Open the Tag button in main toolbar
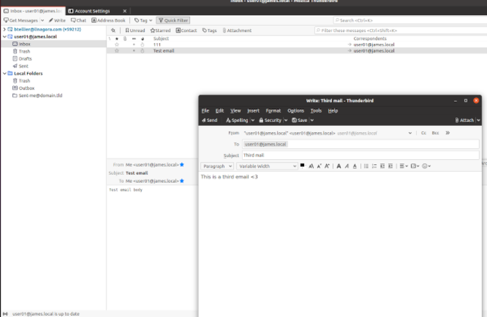 pyautogui.click(x=143, y=20)
